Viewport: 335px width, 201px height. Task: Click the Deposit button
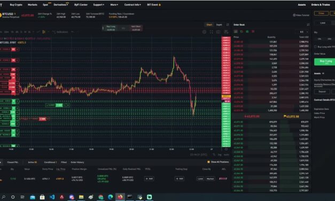pos(322,92)
